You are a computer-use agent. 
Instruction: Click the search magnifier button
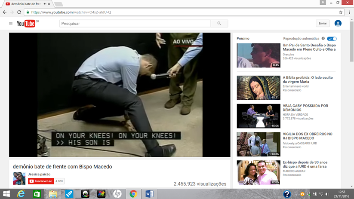[219, 24]
